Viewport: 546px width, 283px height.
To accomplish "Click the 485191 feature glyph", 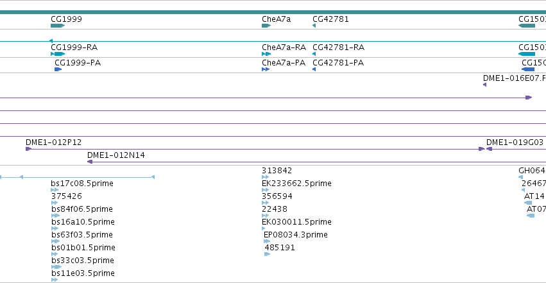I will click(x=268, y=254).
